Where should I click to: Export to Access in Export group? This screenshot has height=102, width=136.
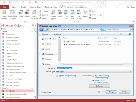93,11
